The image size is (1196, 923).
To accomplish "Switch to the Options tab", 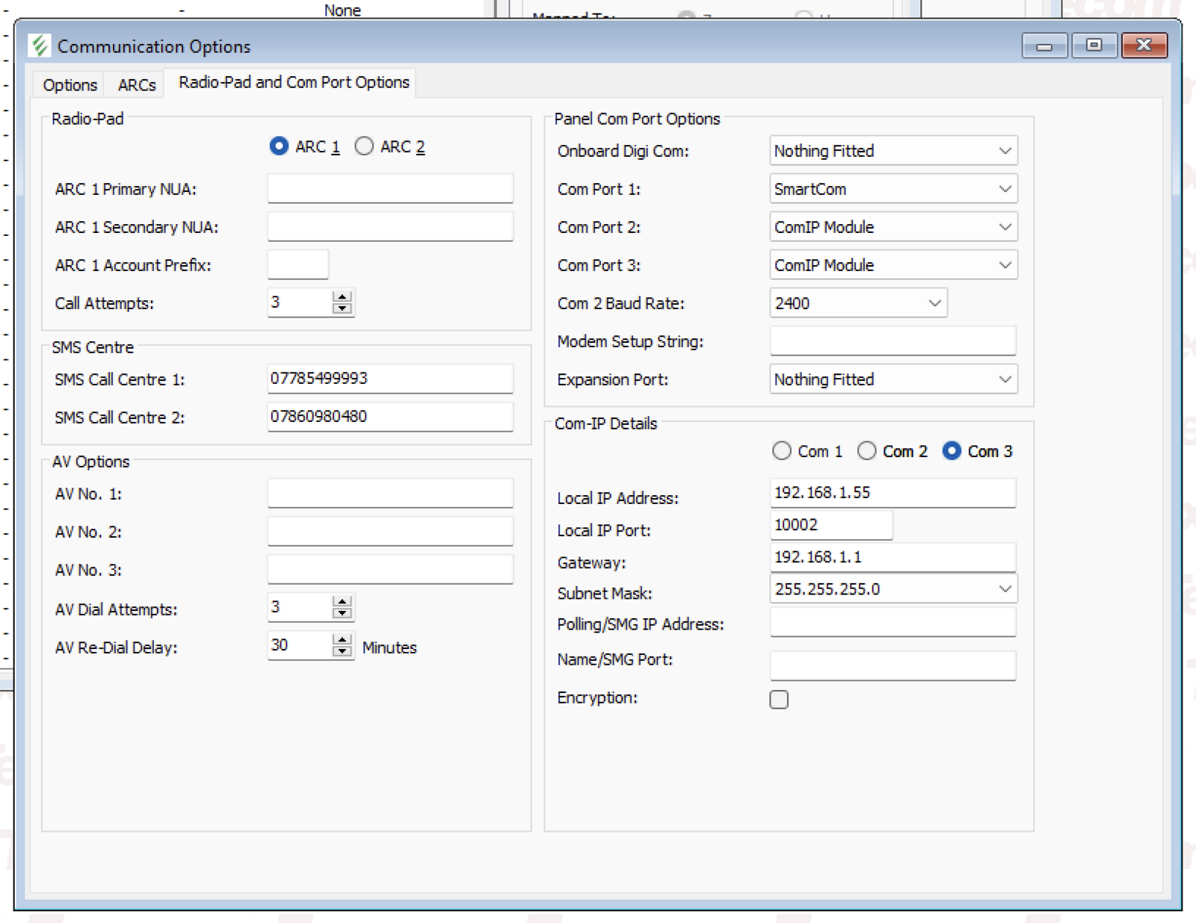I will point(70,85).
